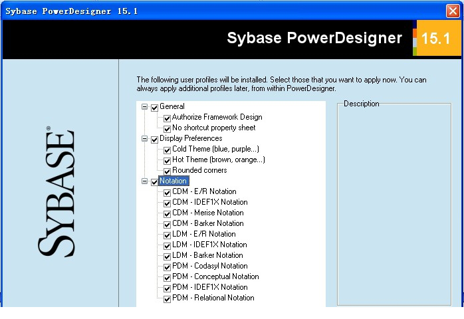This screenshot has width=464, height=319.
Task: Select CDM - Merise Notation text
Action: click(x=208, y=213)
